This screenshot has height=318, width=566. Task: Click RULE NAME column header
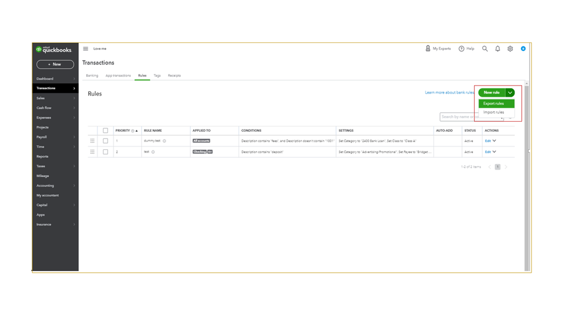point(153,131)
